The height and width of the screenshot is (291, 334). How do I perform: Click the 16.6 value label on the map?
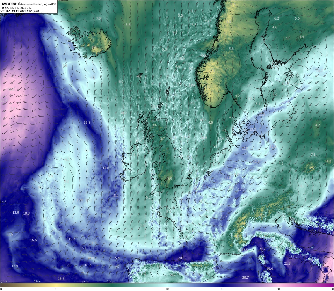pyautogui.click(x=33, y=240)
